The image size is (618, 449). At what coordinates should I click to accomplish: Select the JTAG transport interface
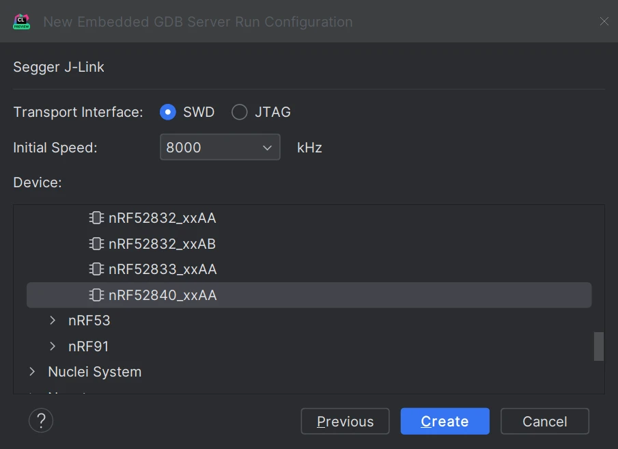[240, 112]
